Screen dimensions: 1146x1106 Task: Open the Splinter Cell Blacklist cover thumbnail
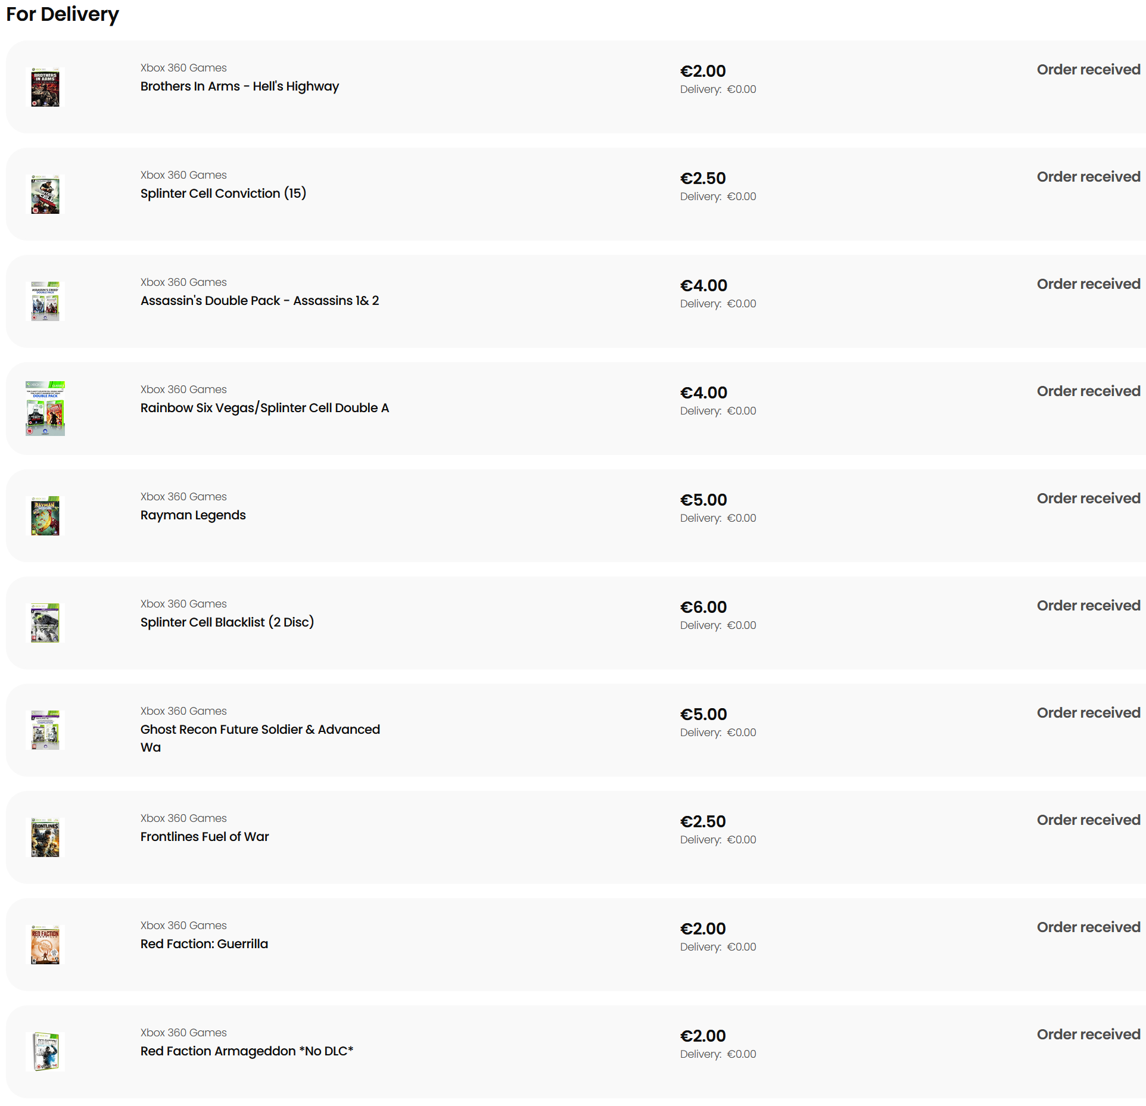[x=45, y=623]
